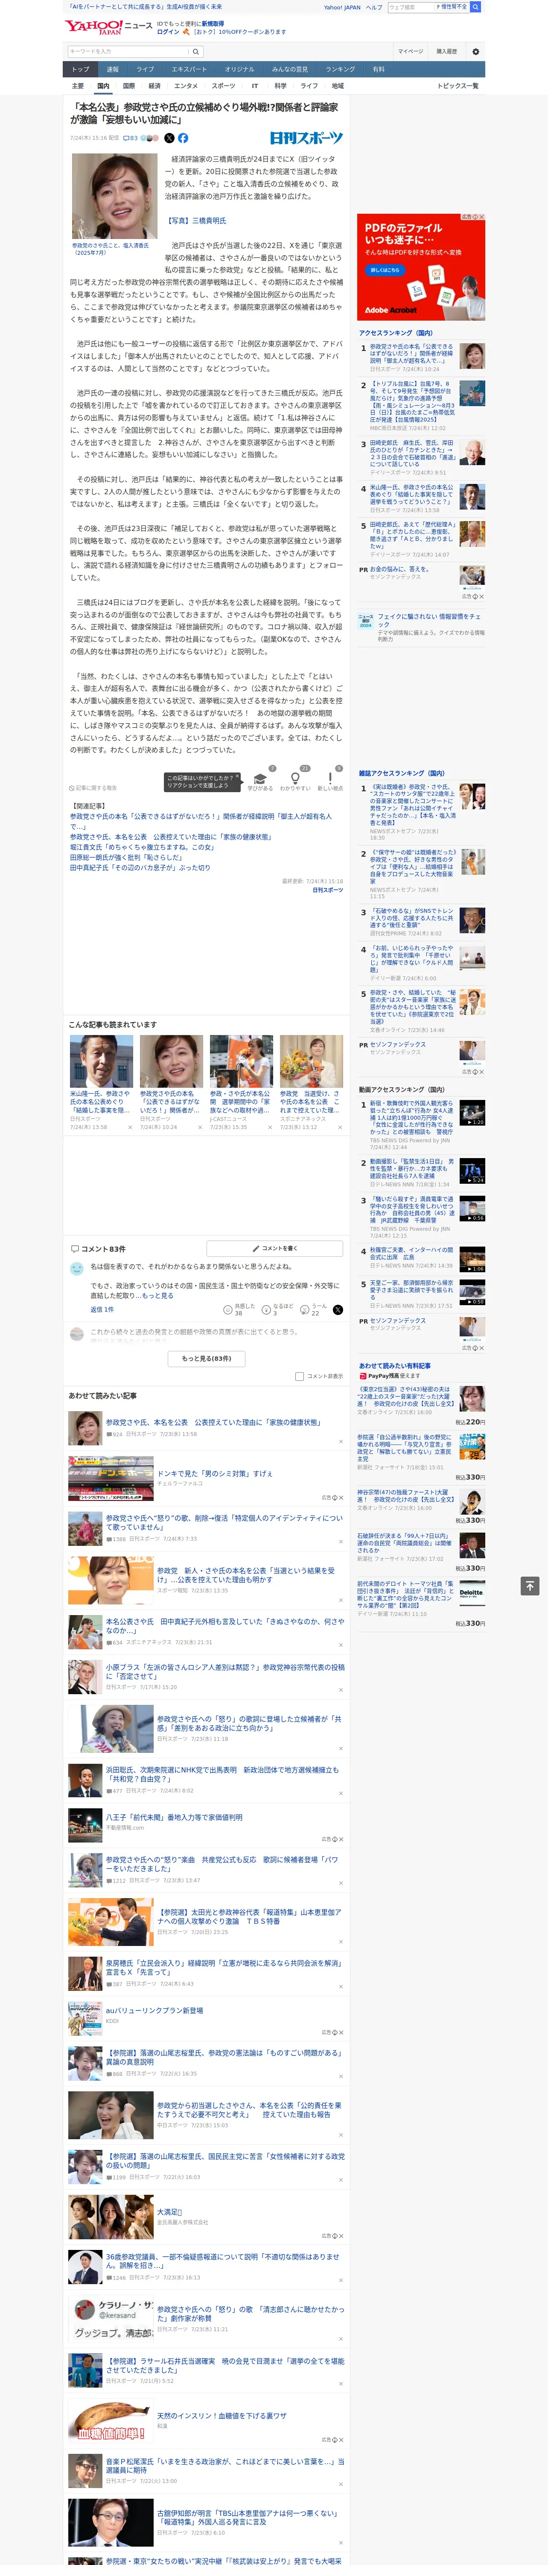Open トピックス一覧 link
The image size is (548, 2565).
458,85
